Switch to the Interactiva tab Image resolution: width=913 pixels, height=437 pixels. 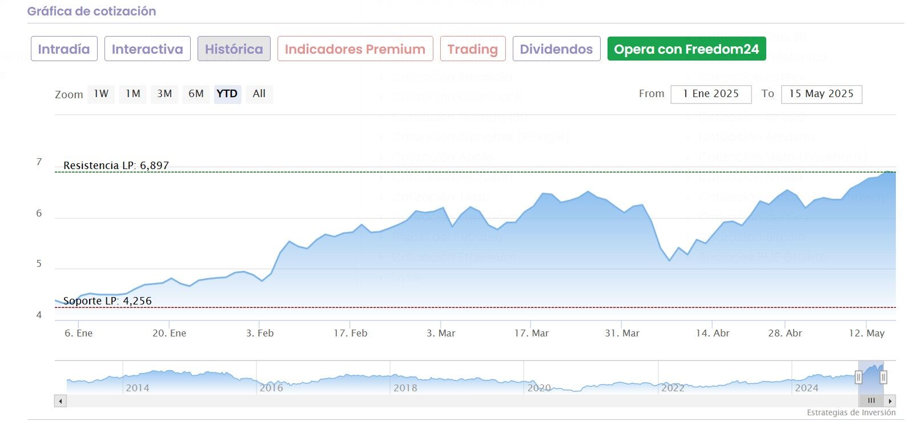coord(147,49)
